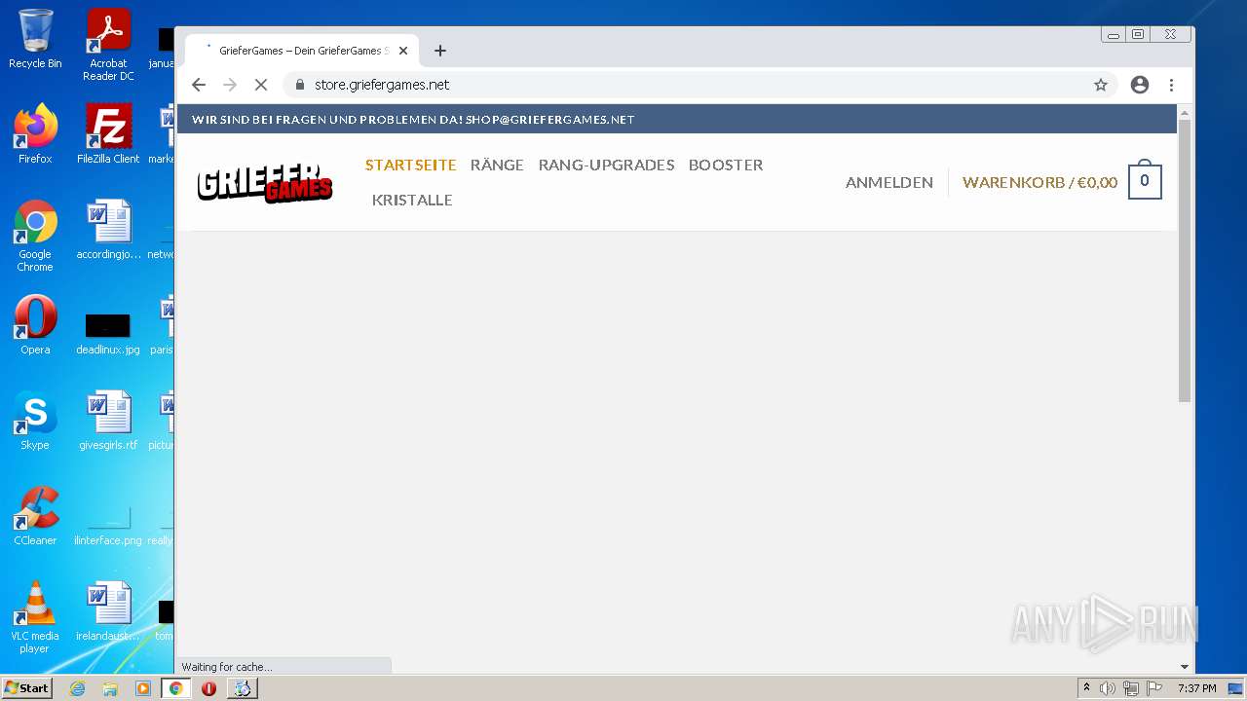Open volume control in system tray
The height and width of the screenshot is (701, 1247).
[x=1108, y=688]
